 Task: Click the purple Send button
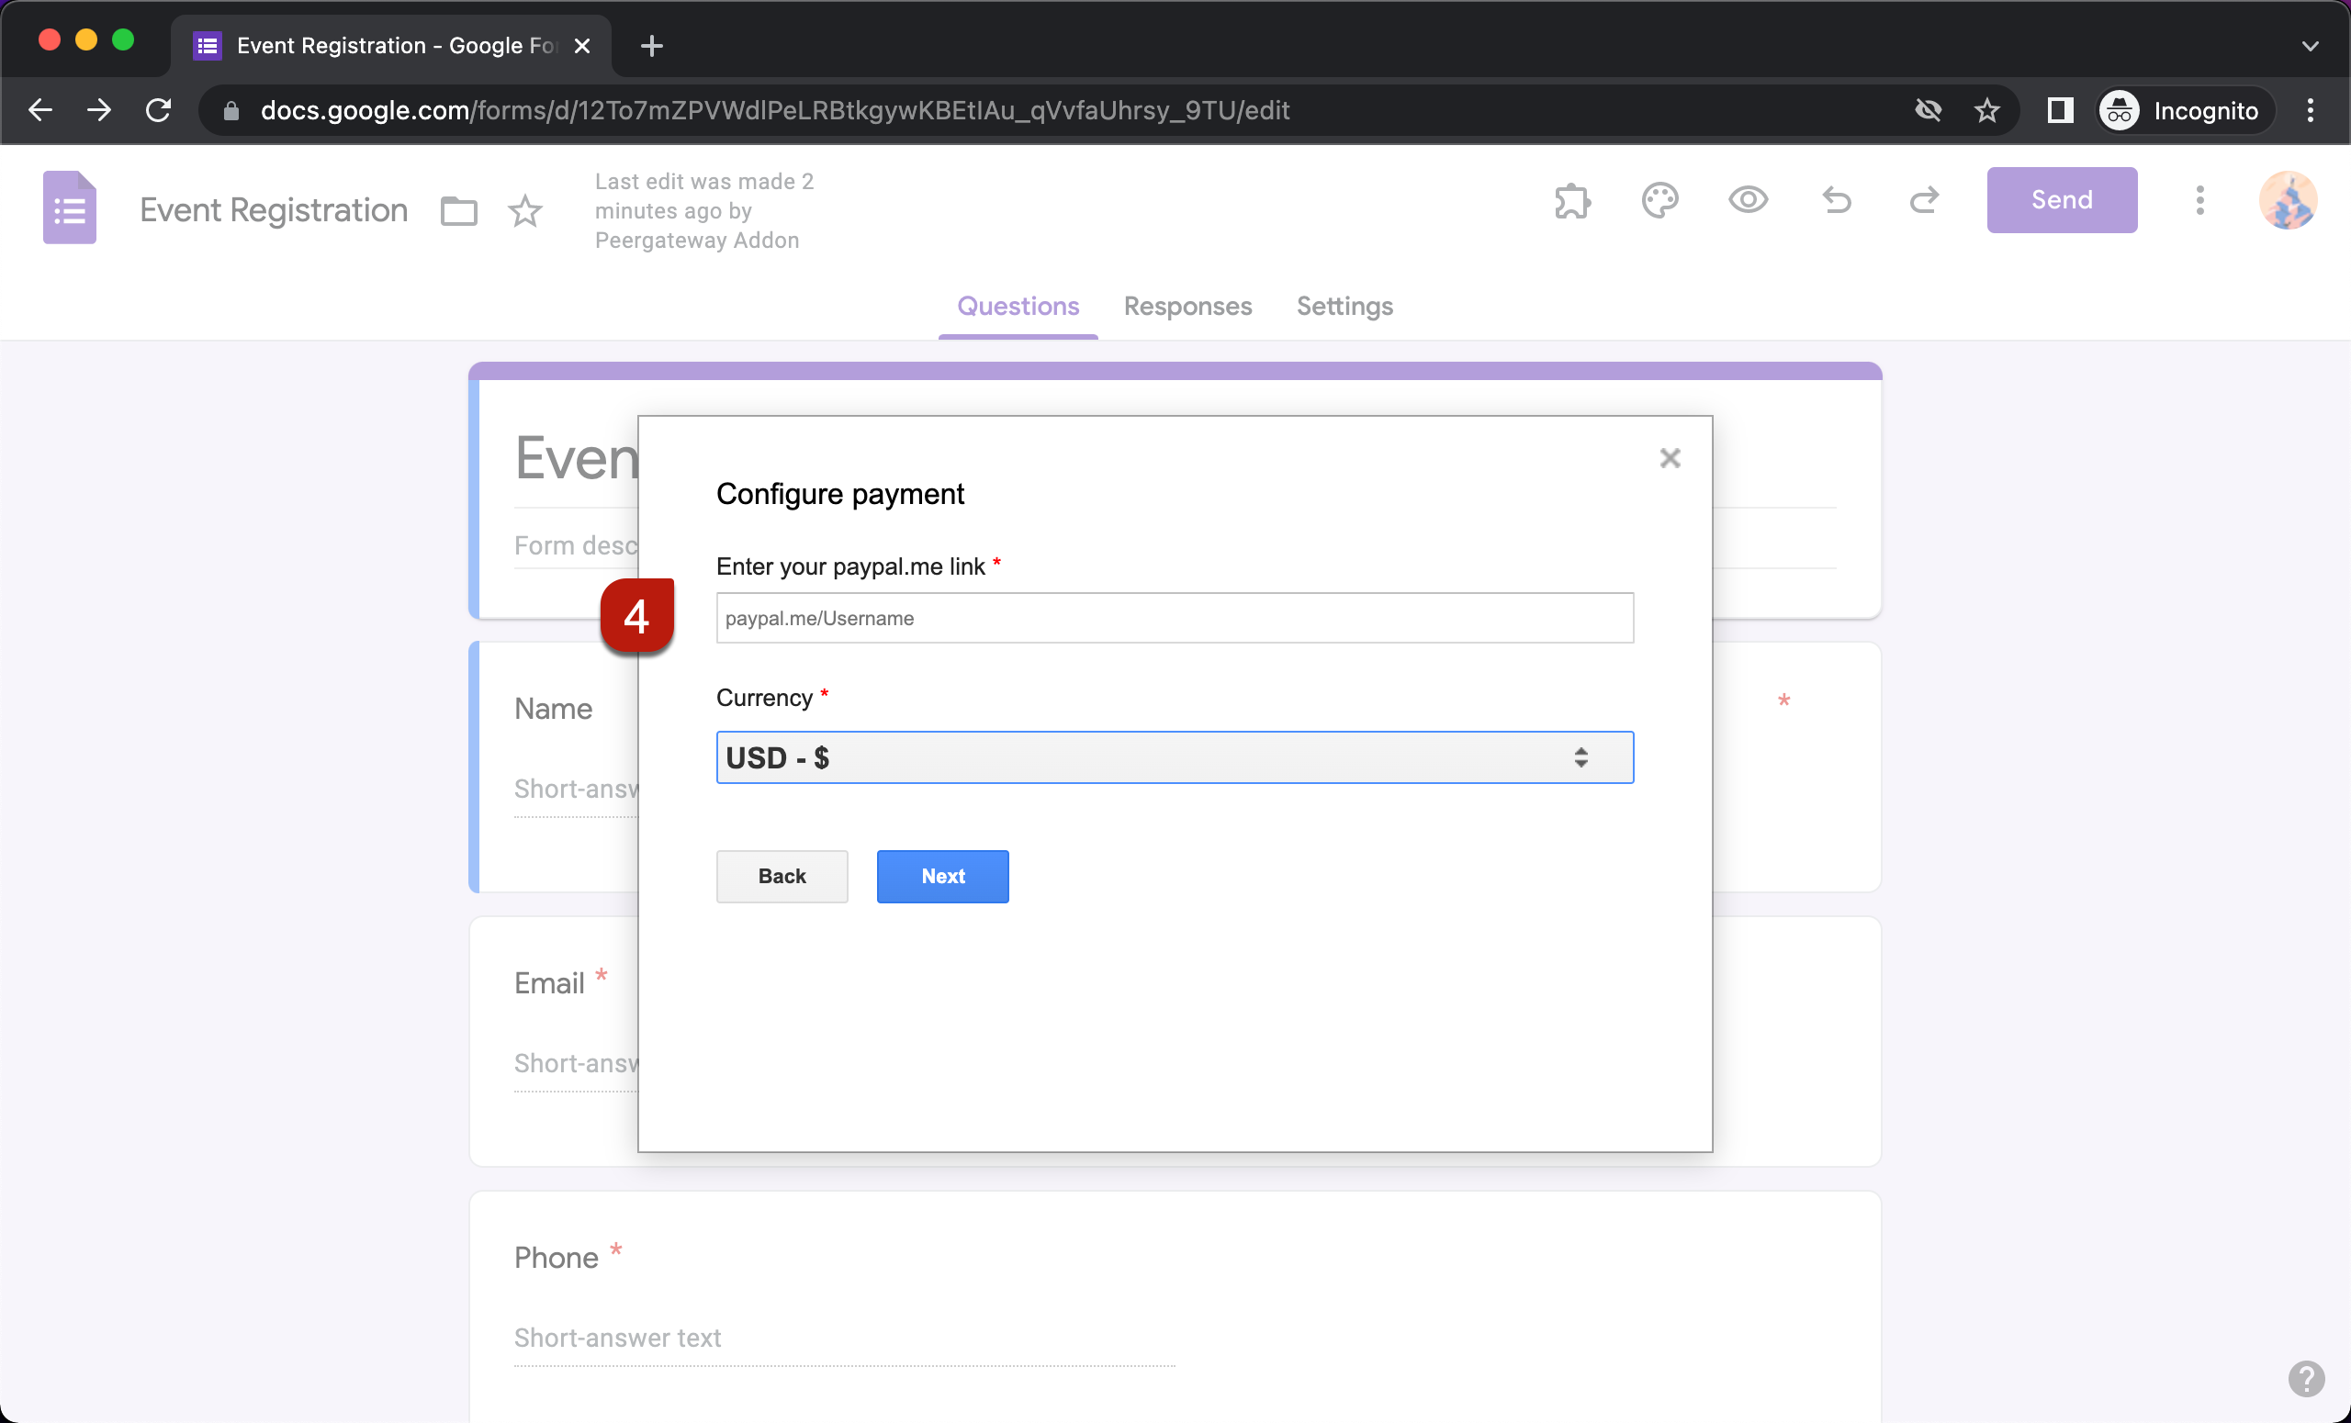(x=2061, y=200)
